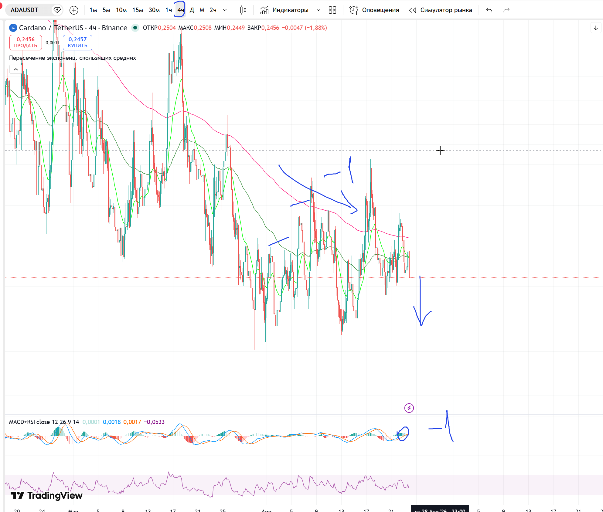Click the scroll-down arrow at chart top right
This screenshot has width=603, height=512.
[x=596, y=28]
